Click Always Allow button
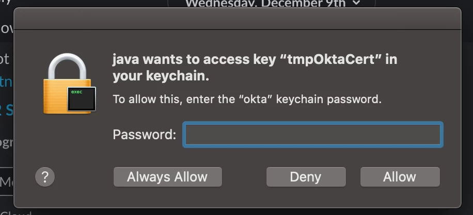 point(168,177)
